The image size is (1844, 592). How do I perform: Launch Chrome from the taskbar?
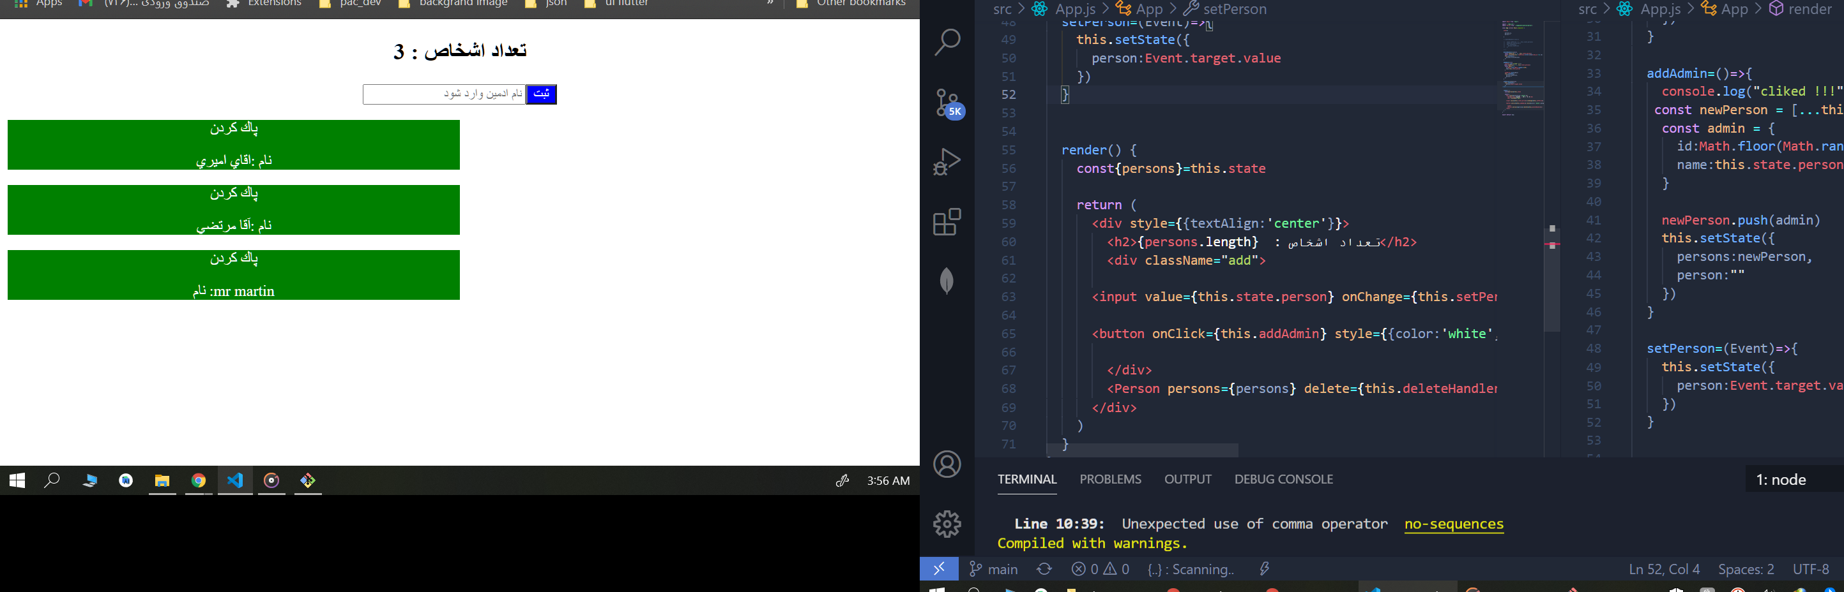[198, 480]
